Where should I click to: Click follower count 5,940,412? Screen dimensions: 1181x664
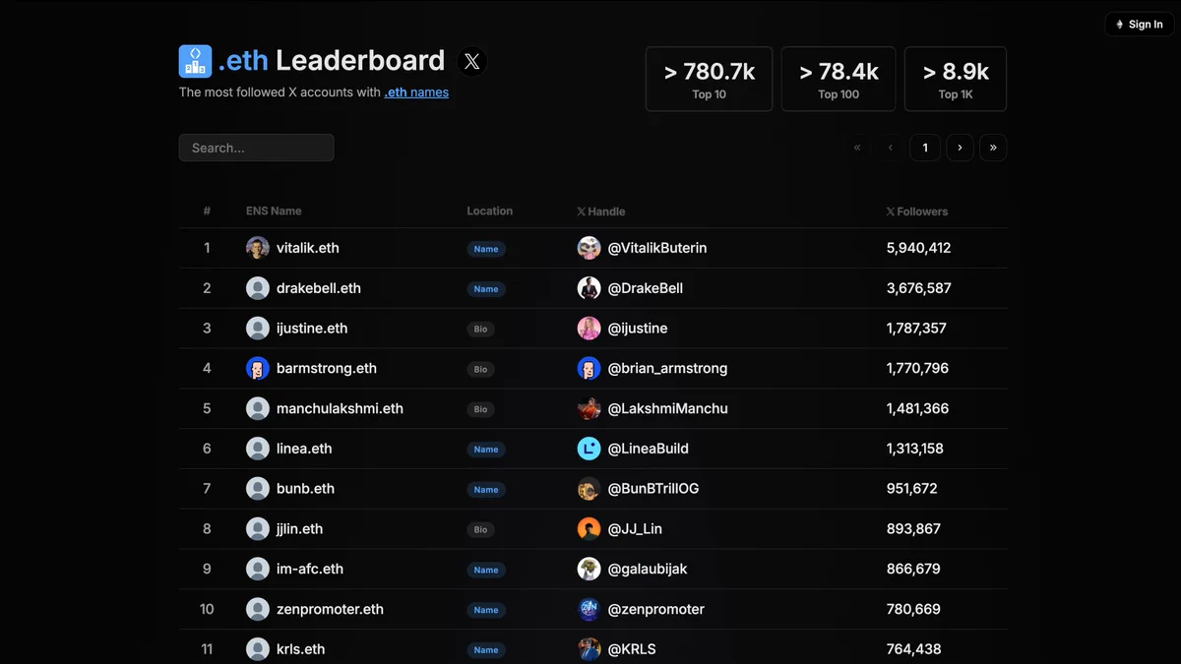(918, 248)
